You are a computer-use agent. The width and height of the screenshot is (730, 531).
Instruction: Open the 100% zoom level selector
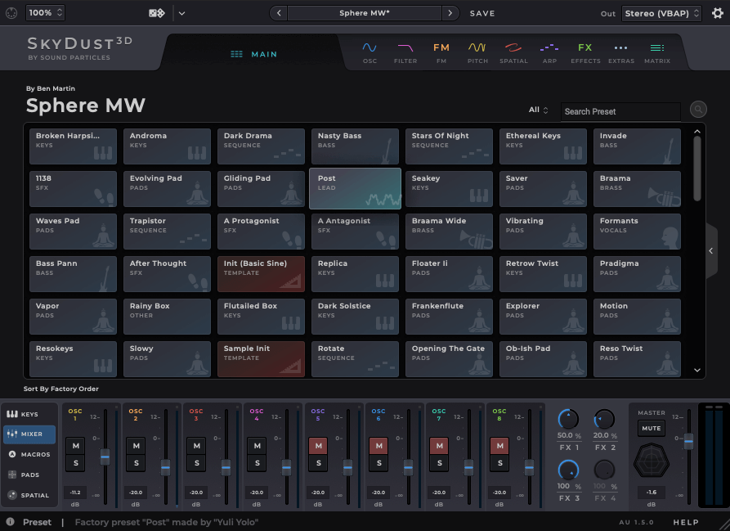coord(45,13)
